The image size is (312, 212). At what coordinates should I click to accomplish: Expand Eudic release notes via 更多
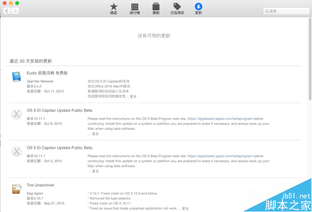pyautogui.click(x=133, y=96)
